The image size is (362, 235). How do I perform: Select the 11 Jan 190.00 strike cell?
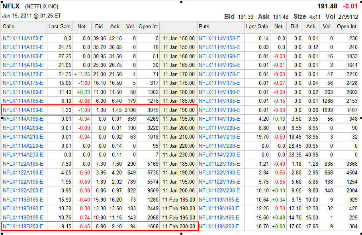pos(179,110)
